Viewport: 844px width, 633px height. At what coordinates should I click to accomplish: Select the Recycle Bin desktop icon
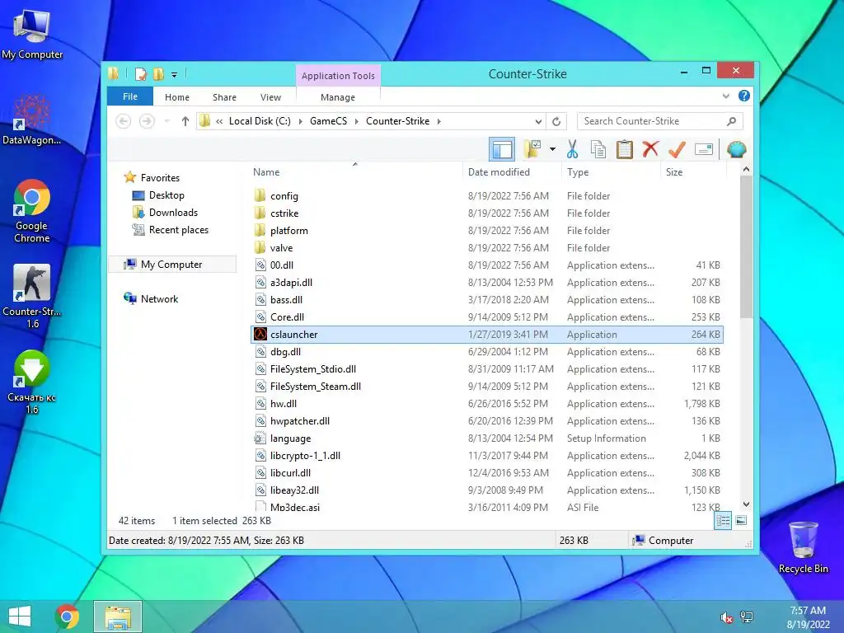point(803,547)
